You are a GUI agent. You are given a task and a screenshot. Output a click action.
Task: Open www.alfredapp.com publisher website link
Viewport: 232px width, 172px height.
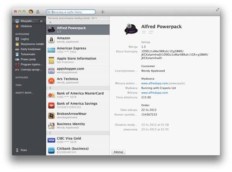coord(154,93)
